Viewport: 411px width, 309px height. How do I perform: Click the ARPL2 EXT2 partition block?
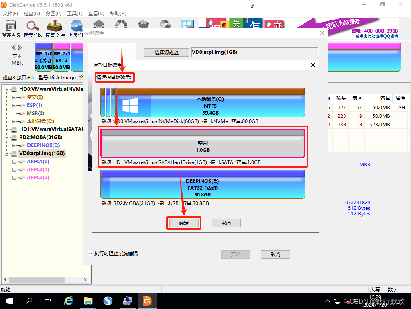(61, 57)
